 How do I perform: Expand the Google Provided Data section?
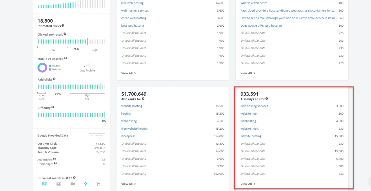click(x=97, y=136)
